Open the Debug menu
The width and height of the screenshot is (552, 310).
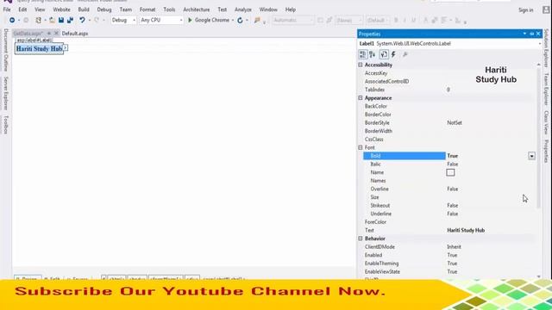[x=104, y=9]
